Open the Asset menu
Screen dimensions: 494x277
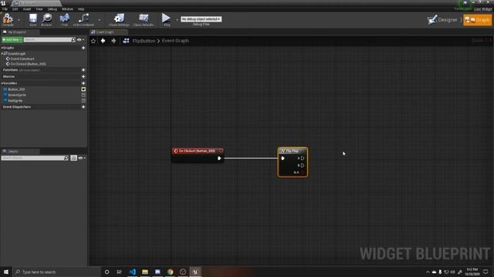click(27, 9)
